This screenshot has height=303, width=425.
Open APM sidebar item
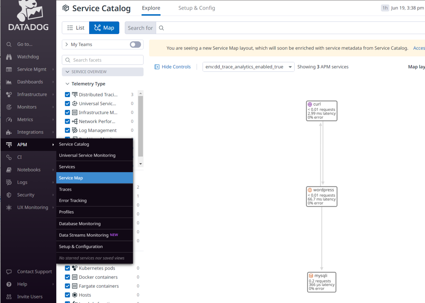(28, 145)
